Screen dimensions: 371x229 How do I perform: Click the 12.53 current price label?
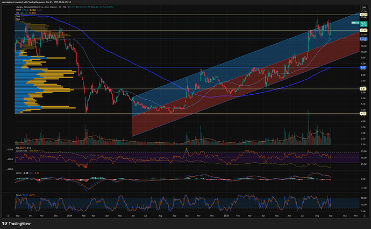click(363, 23)
